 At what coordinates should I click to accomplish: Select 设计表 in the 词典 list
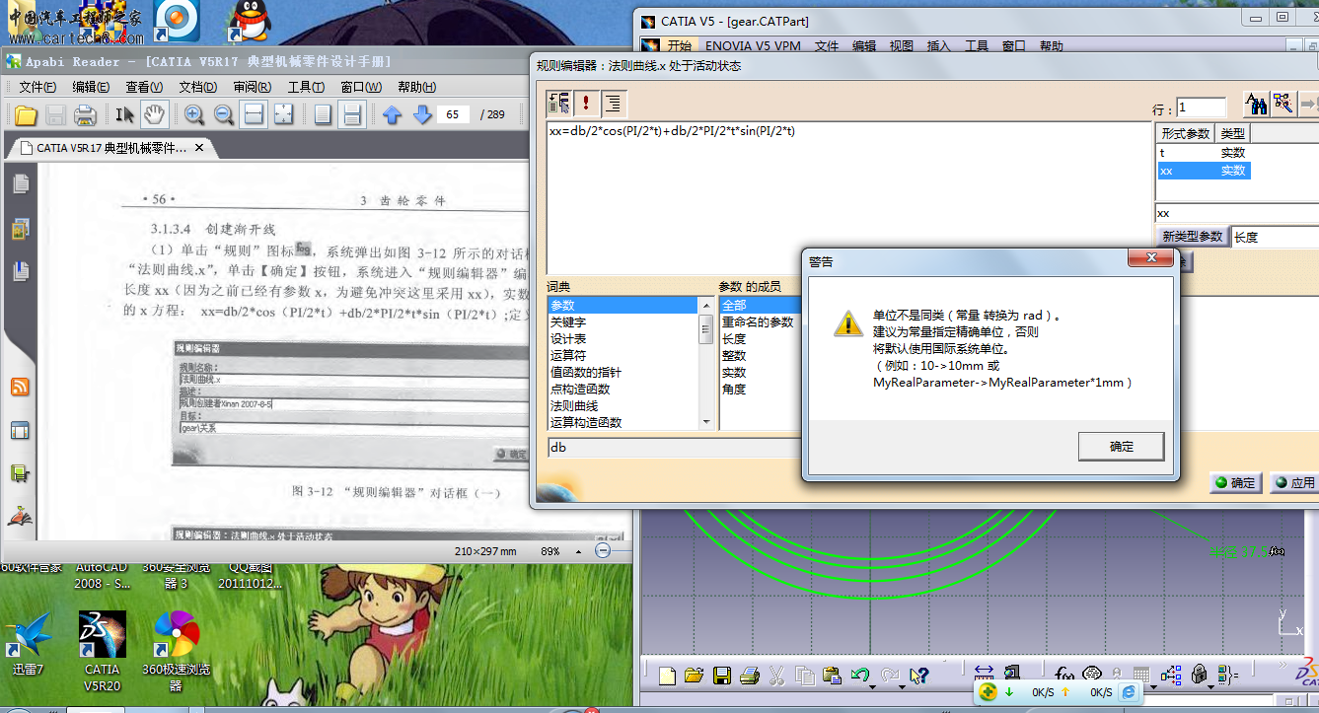click(x=568, y=339)
